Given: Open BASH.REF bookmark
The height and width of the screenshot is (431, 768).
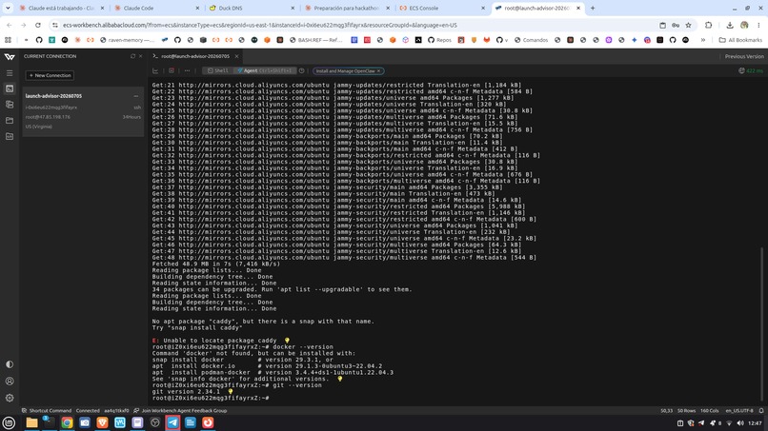Looking at the screenshot, I should [316, 40].
